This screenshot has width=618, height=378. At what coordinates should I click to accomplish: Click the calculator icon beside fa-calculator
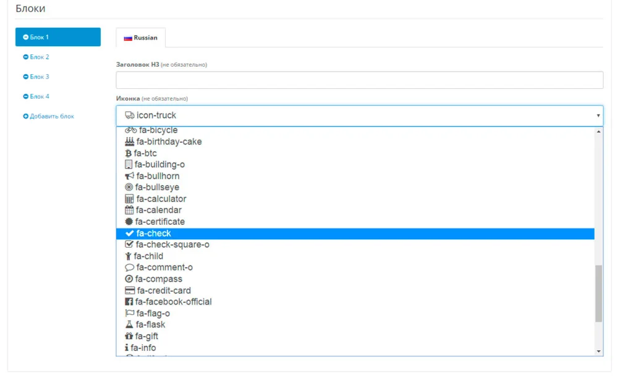point(129,199)
